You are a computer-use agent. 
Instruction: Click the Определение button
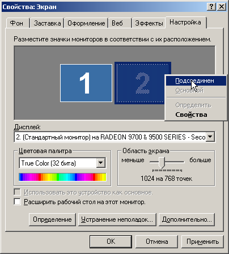(52, 219)
